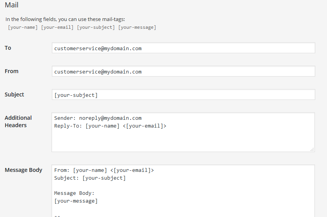The width and height of the screenshot is (327, 217).
Task: Place cursor on the Sender noreply header line
Action: tap(98, 118)
